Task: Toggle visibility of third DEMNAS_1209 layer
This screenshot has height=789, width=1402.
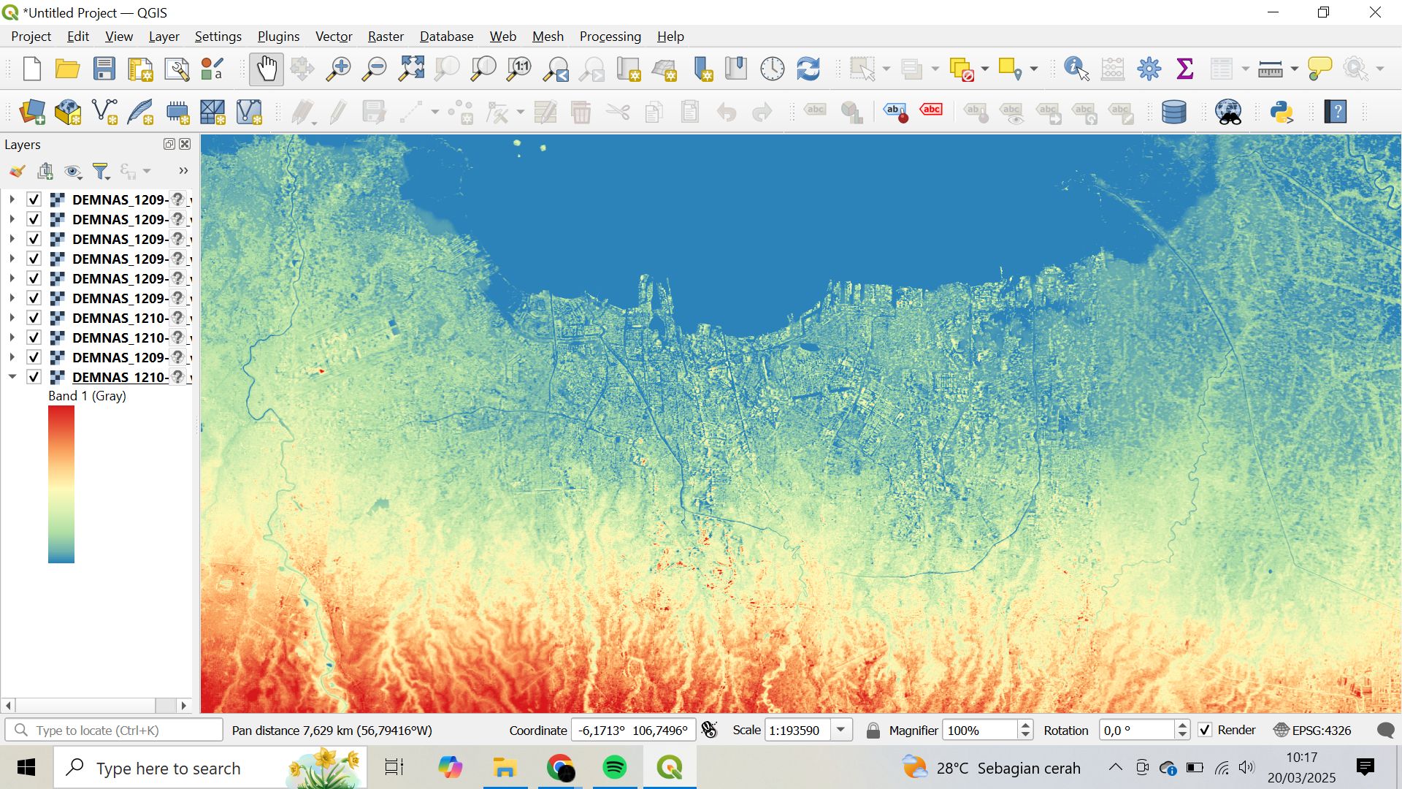Action: coord(34,239)
